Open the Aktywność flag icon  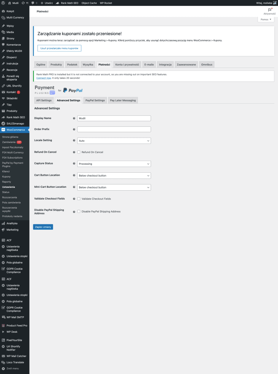pos(270,10)
